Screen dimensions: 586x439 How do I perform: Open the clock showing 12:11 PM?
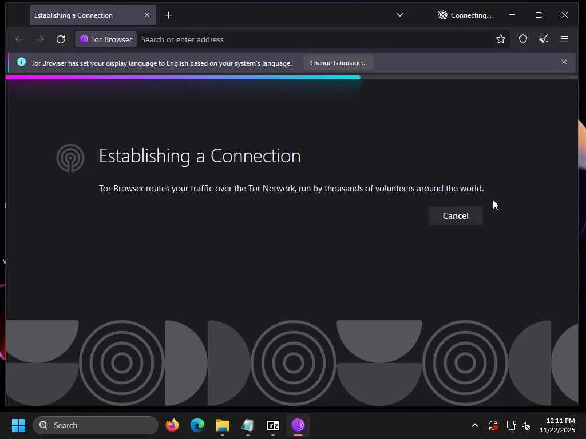pos(557,425)
